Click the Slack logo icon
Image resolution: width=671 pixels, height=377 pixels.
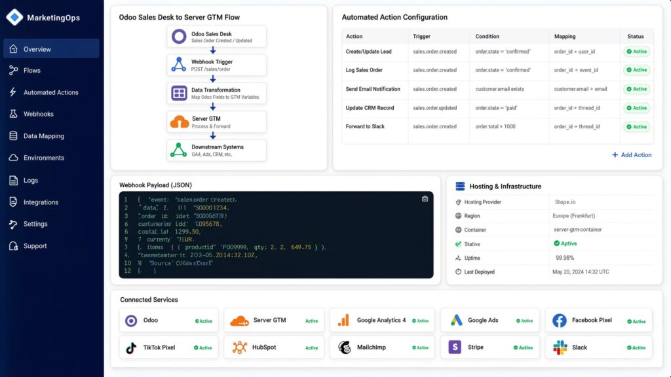560,348
